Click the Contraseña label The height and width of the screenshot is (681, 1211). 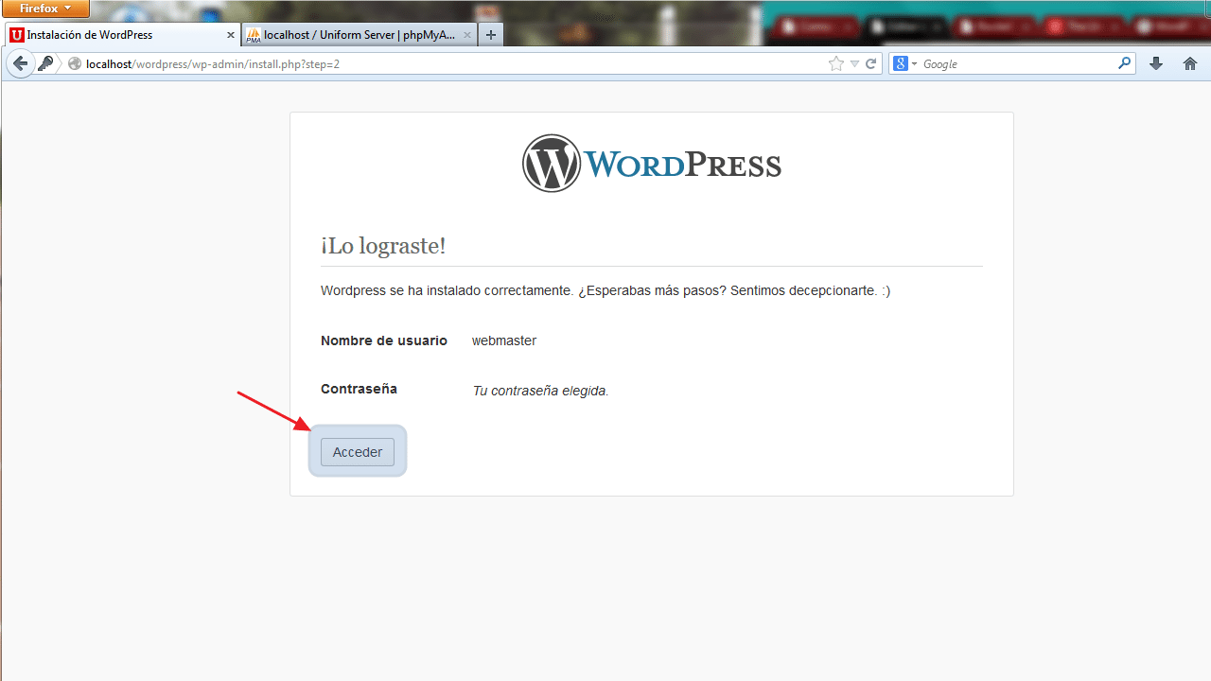pyautogui.click(x=359, y=389)
